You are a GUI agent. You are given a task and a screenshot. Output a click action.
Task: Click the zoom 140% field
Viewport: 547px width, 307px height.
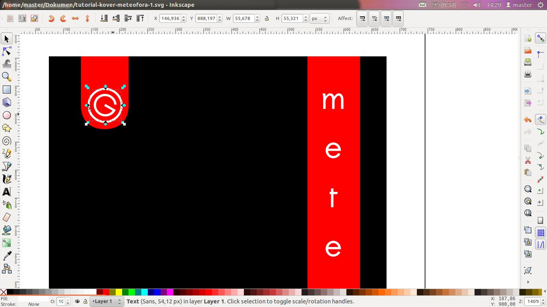tap(532, 301)
